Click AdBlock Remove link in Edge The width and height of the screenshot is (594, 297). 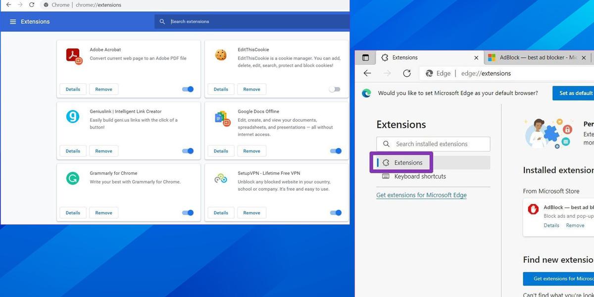(x=575, y=225)
